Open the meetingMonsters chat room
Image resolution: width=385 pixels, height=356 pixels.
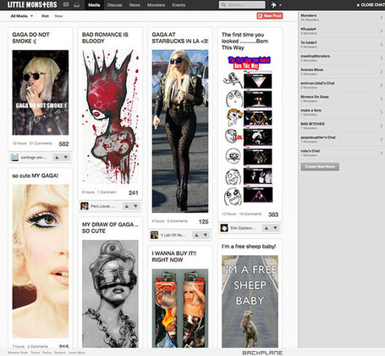click(x=342, y=58)
